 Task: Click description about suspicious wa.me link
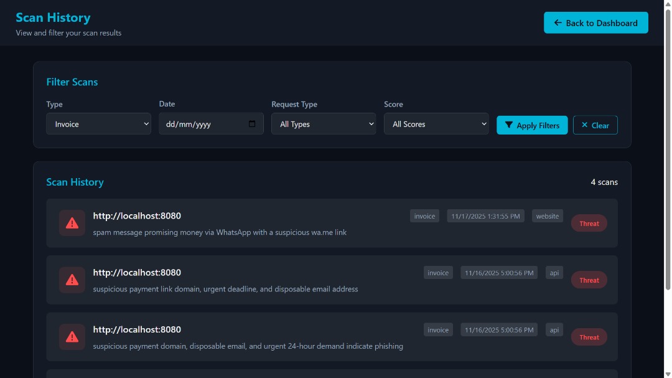(x=220, y=232)
